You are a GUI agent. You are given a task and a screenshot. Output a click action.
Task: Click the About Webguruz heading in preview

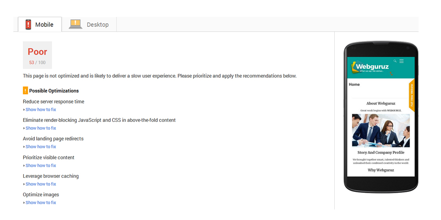click(x=381, y=103)
